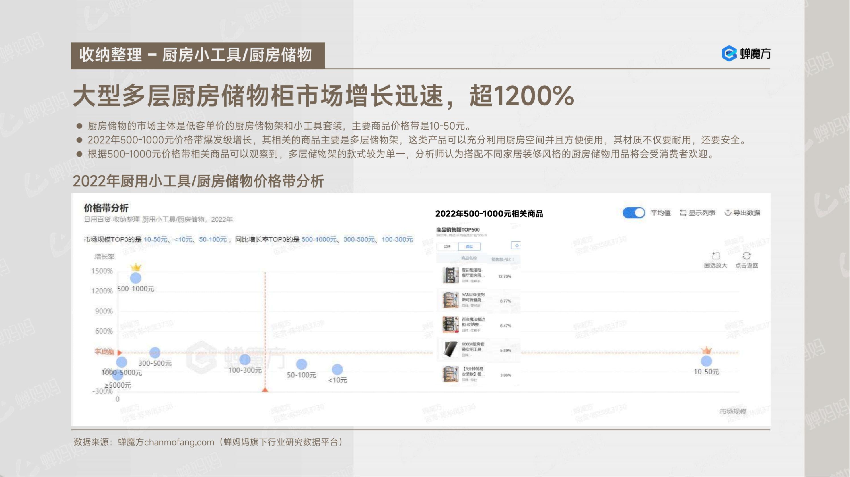Click the orange triangle marker on the x-axis
Image resolution: width=850 pixels, height=477 pixels.
pos(265,390)
